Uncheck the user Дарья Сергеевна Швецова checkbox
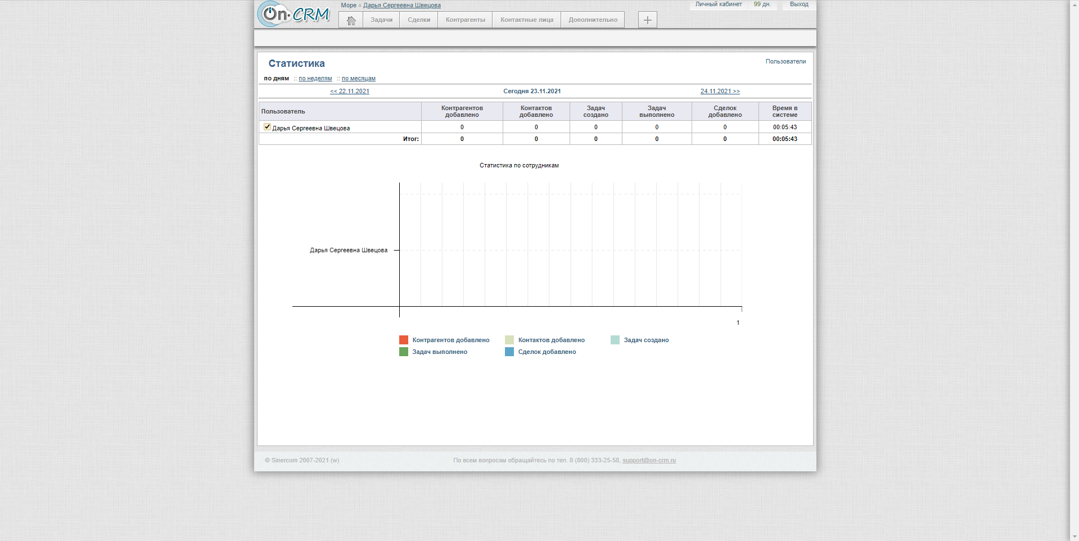The image size is (1079, 541). pyautogui.click(x=267, y=127)
